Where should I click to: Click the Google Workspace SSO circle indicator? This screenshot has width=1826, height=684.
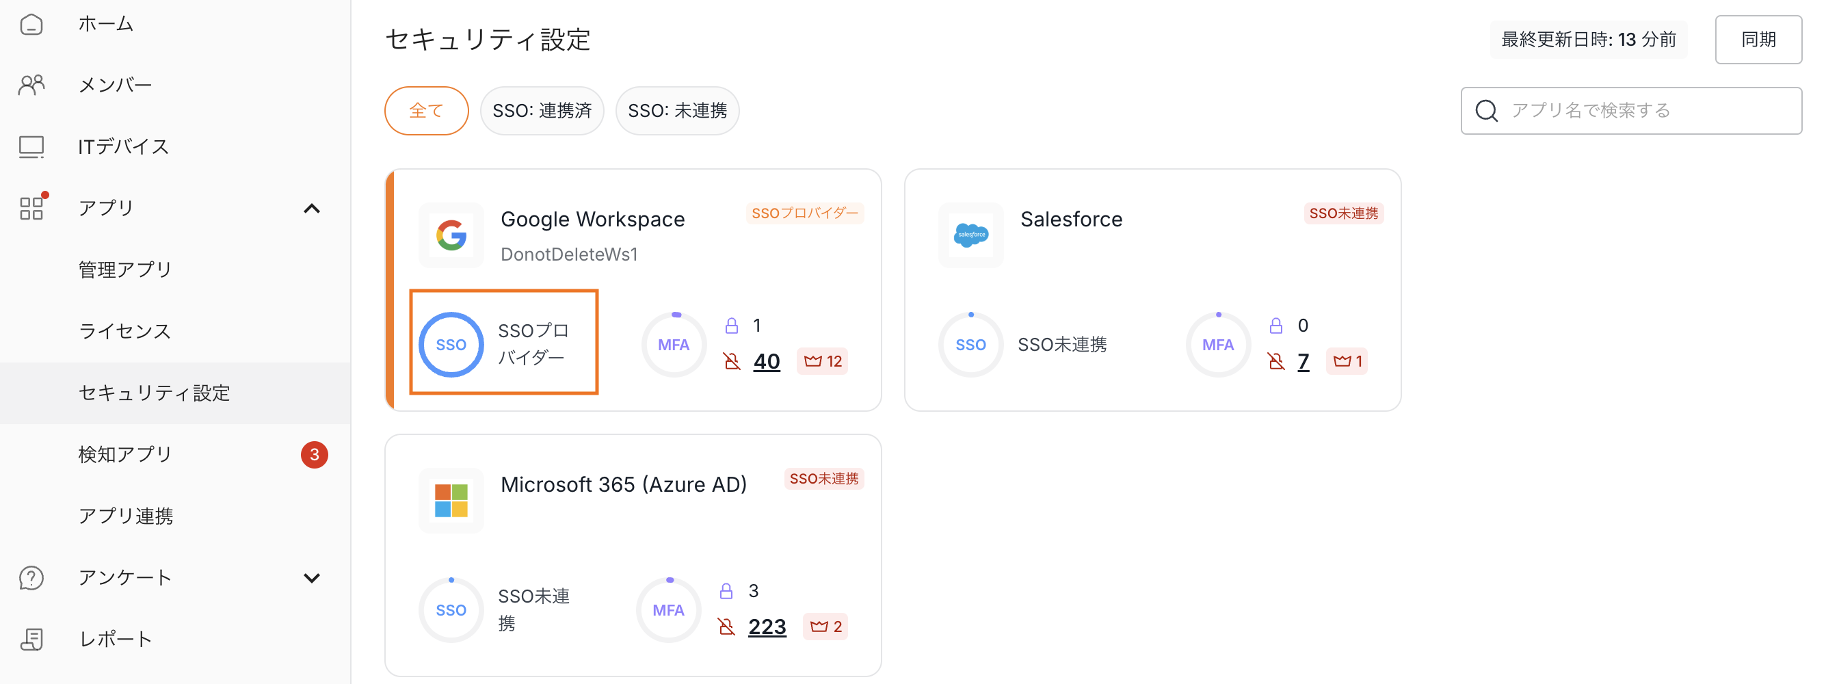(451, 345)
